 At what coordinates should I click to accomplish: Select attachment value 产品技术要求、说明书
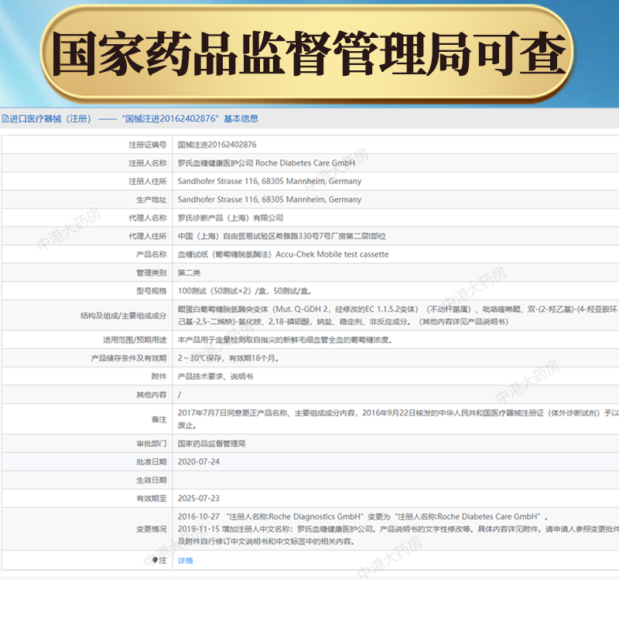click(215, 376)
